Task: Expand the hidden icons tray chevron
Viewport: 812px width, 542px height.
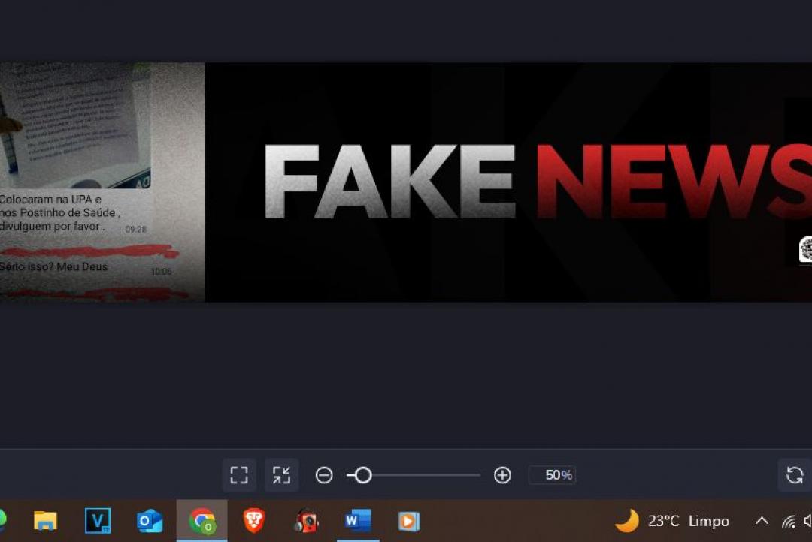Action: click(x=762, y=521)
